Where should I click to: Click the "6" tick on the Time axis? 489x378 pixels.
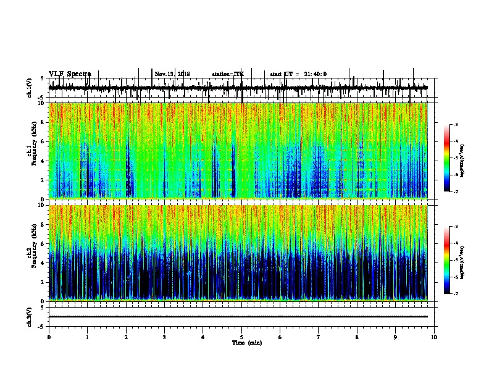[280, 337]
